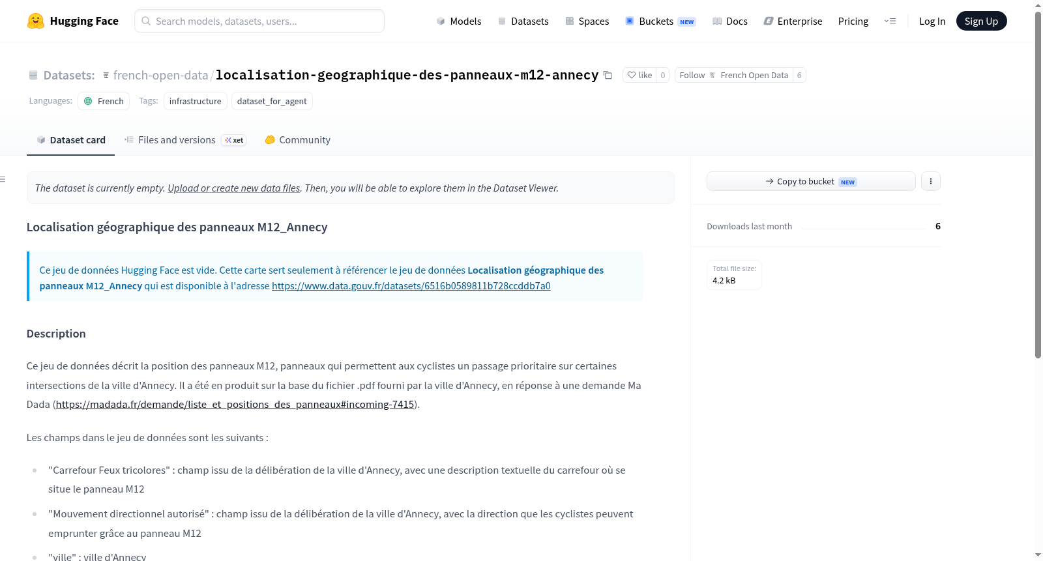Open the data.gouv.fr dataset URL
This screenshot has width=1043, height=561.
click(x=411, y=285)
